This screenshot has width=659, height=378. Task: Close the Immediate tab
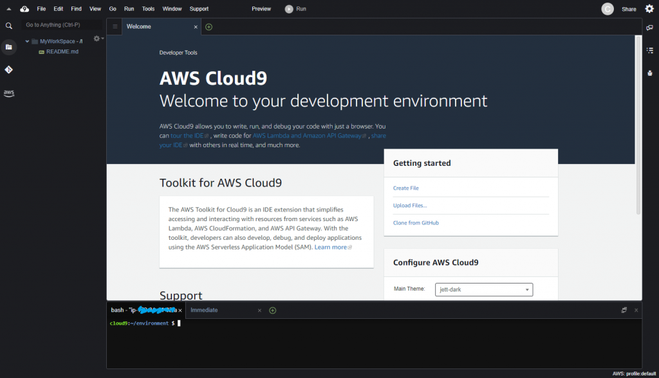[259, 310]
